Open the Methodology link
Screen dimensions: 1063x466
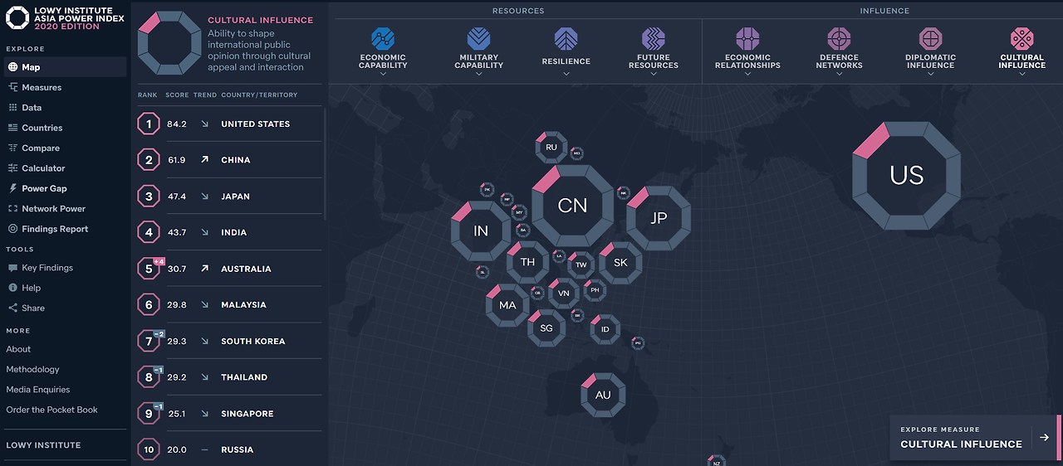click(x=33, y=369)
